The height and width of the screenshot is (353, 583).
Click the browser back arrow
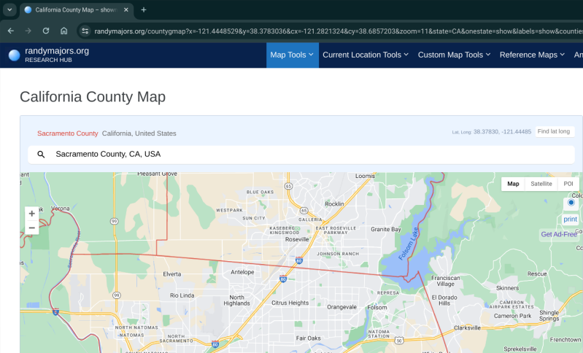tap(10, 31)
